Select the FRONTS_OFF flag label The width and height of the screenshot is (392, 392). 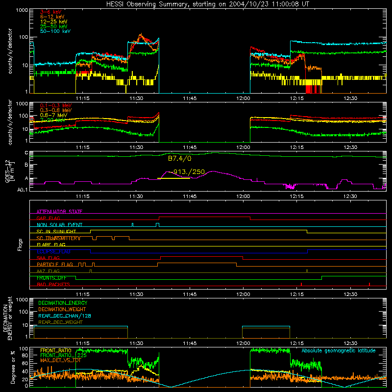51,278
